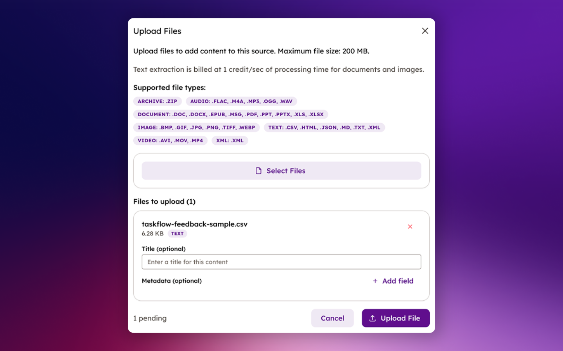
Task: Click the XML: .XML chip
Action: pos(230,140)
